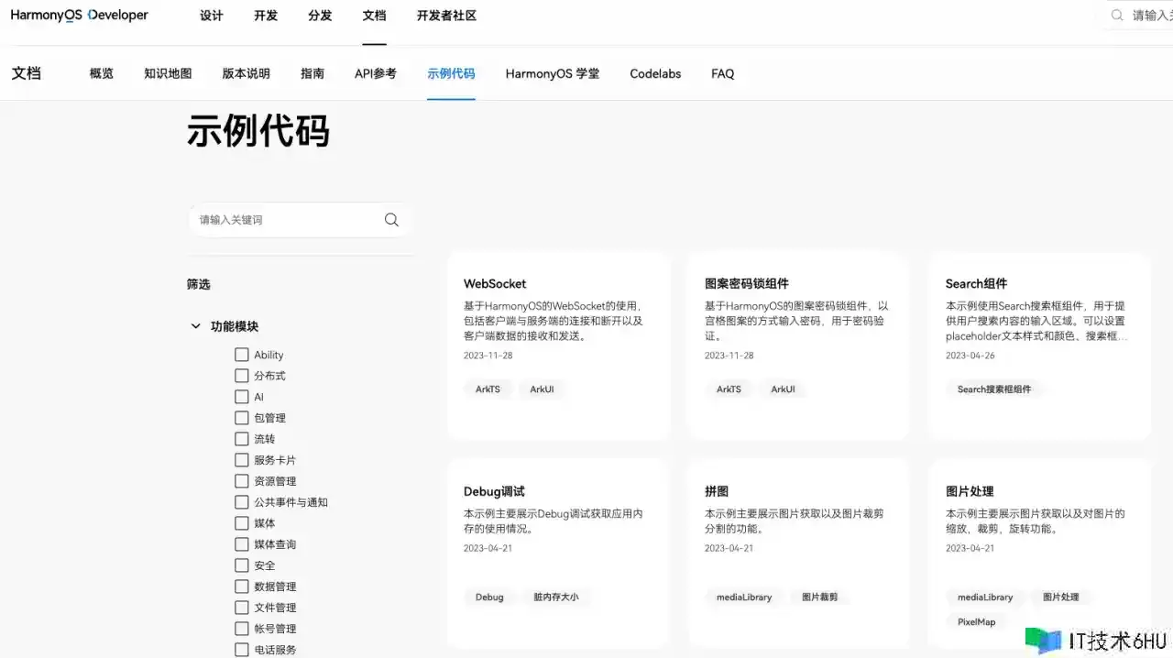The height and width of the screenshot is (658, 1173).
Task: Tick the 包管理 checkbox
Action: click(242, 418)
